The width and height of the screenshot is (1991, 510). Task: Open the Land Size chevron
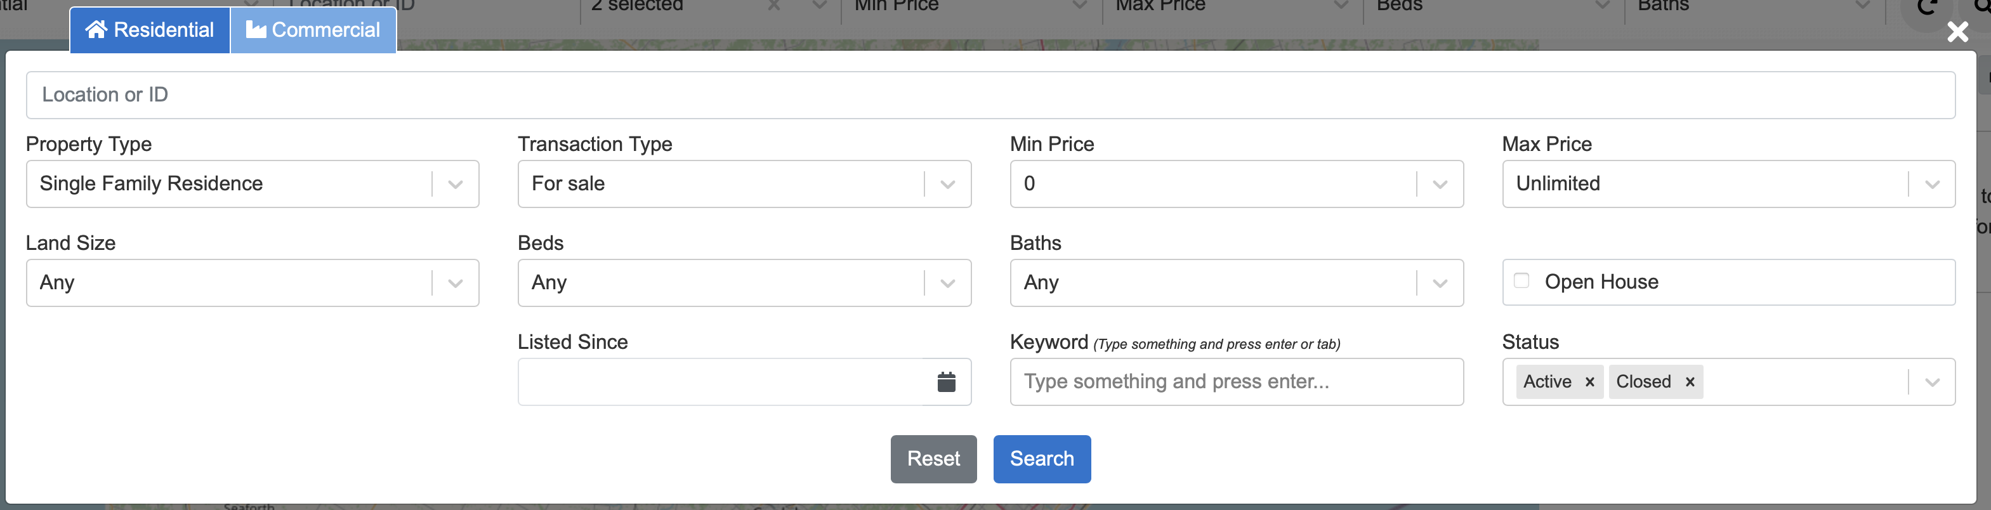(x=456, y=283)
